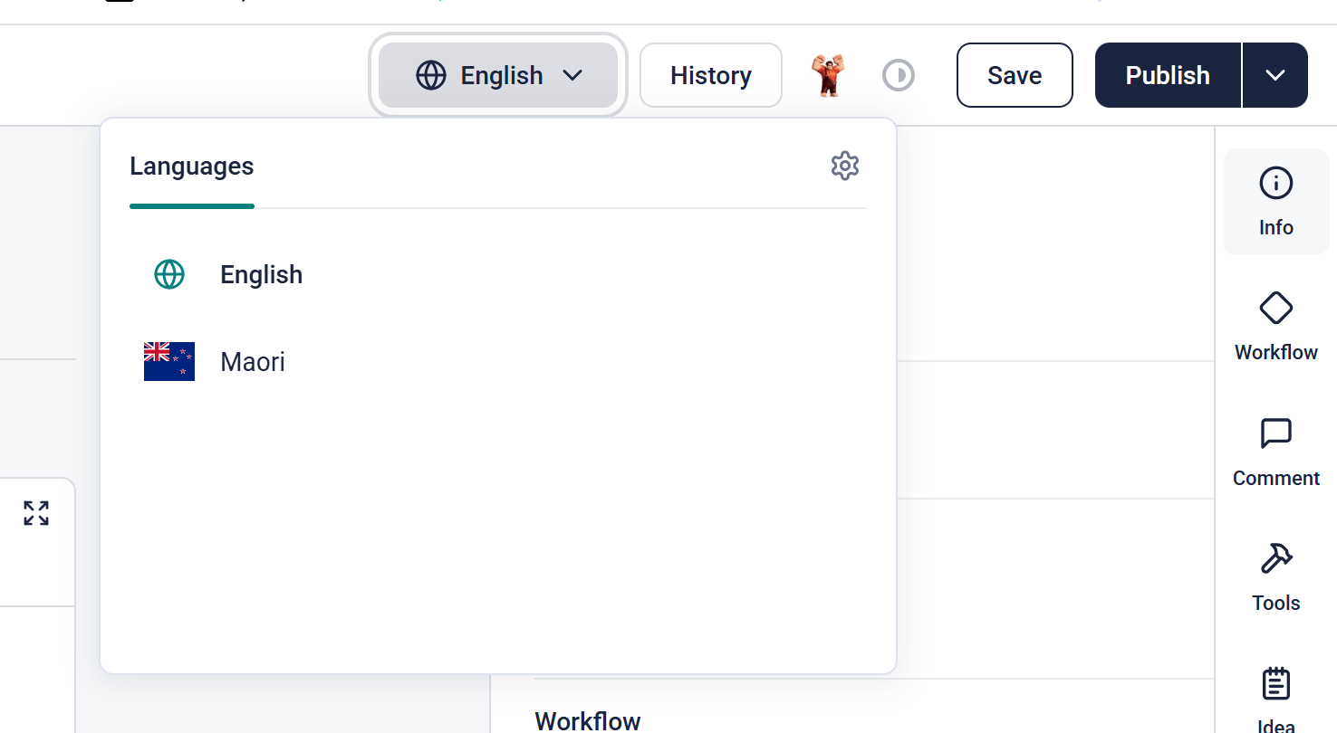Screen dimensions: 1337x733
Task: Open language settings via gear icon
Action: [844, 167]
